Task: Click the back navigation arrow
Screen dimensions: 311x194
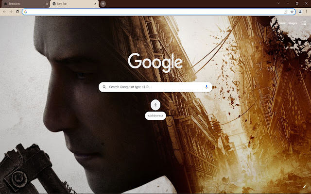Action: 4,12
